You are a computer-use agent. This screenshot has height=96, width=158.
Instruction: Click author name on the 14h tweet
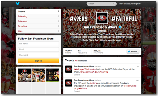click(x=84, y=80)
